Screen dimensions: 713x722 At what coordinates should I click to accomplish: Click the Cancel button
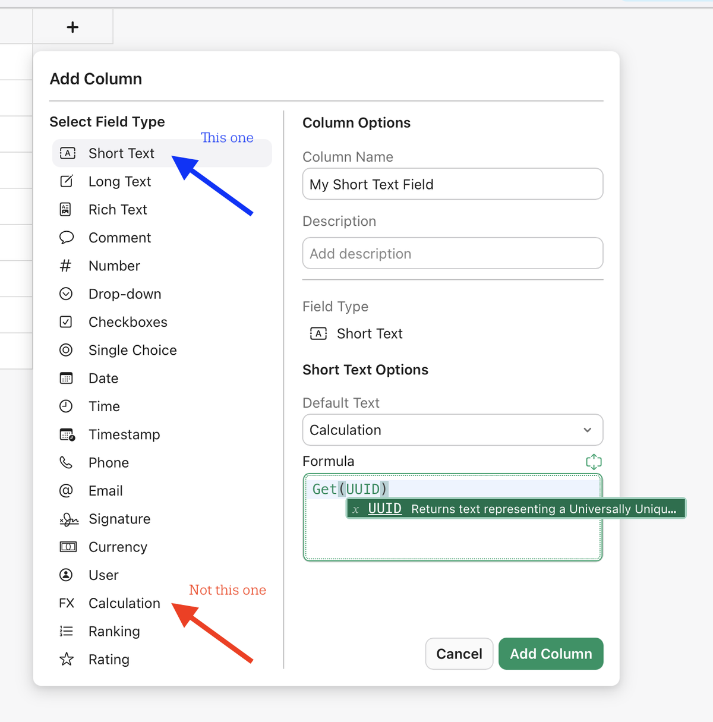pos(459,654)
